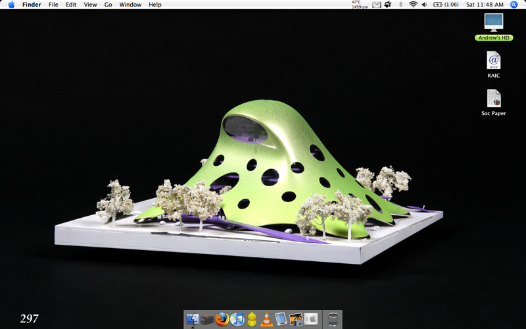This screenshot has width=526, height=329.
Task: Open the Edit menu
Action: (71, 5)
